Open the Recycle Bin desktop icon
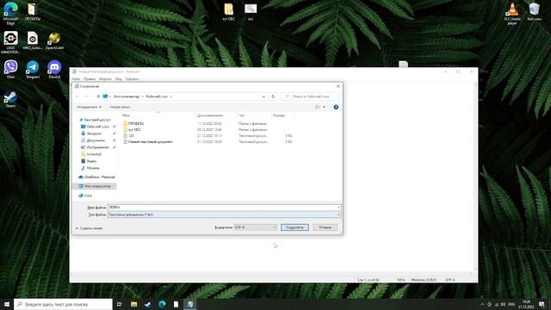The width and height of the screenshot is (551, 310). (x=534, y=11)
